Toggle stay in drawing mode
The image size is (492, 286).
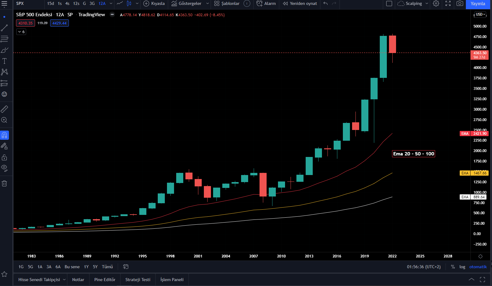pyautogui.click(x=4, y=146)
